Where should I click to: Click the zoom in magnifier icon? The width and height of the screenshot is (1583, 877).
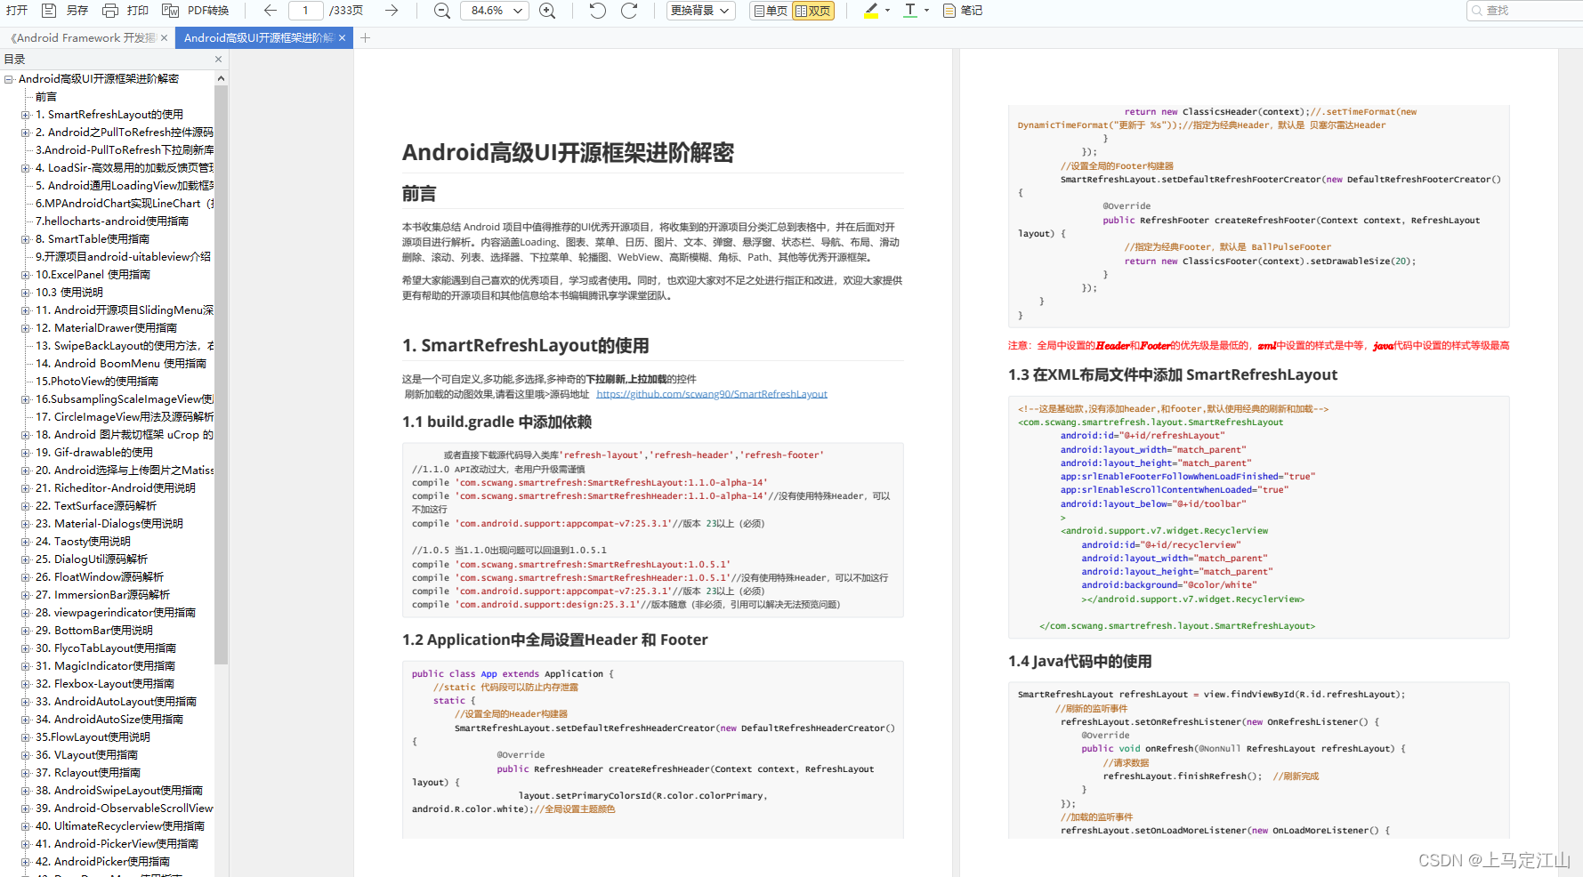tap(547, 11)
